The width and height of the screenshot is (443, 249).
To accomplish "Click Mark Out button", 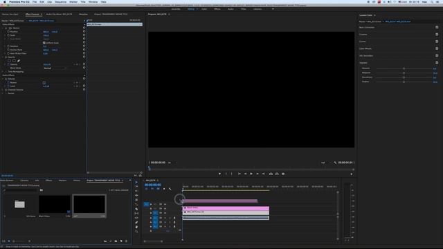I will click(x=232, y=174).
